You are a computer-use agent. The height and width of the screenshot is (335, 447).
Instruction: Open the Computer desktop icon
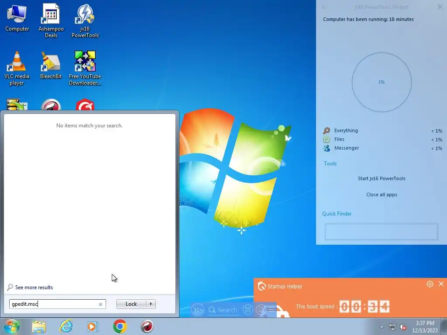(x=17, y=18)
